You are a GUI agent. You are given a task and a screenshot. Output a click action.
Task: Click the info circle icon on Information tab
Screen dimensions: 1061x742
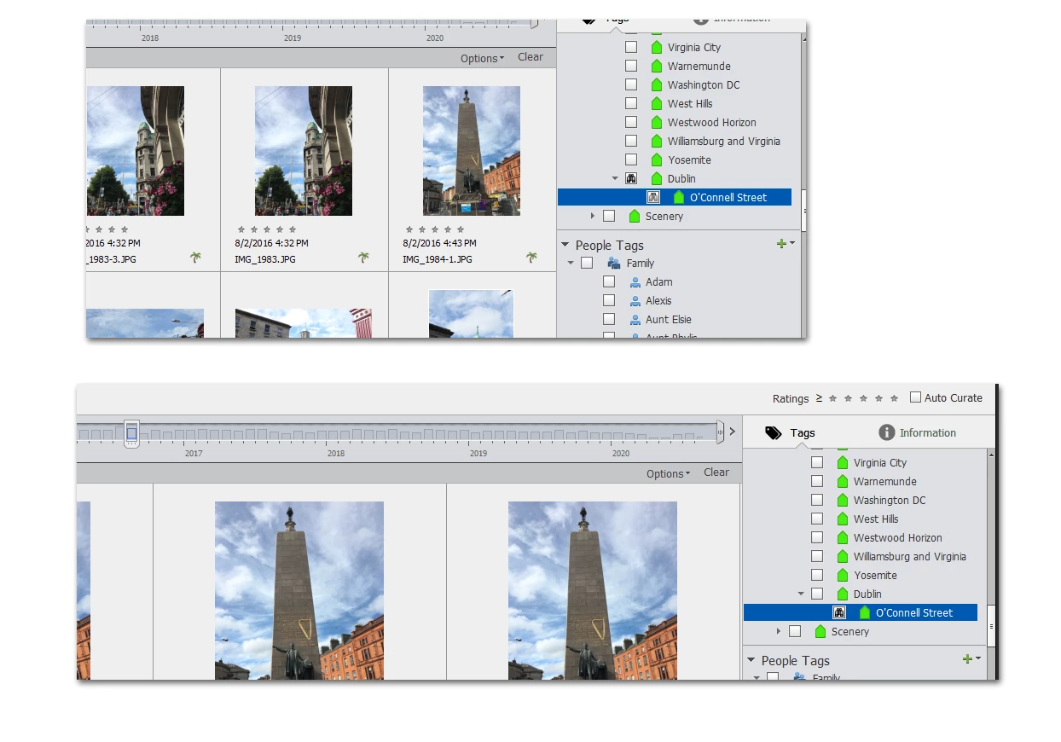(887, 432)
